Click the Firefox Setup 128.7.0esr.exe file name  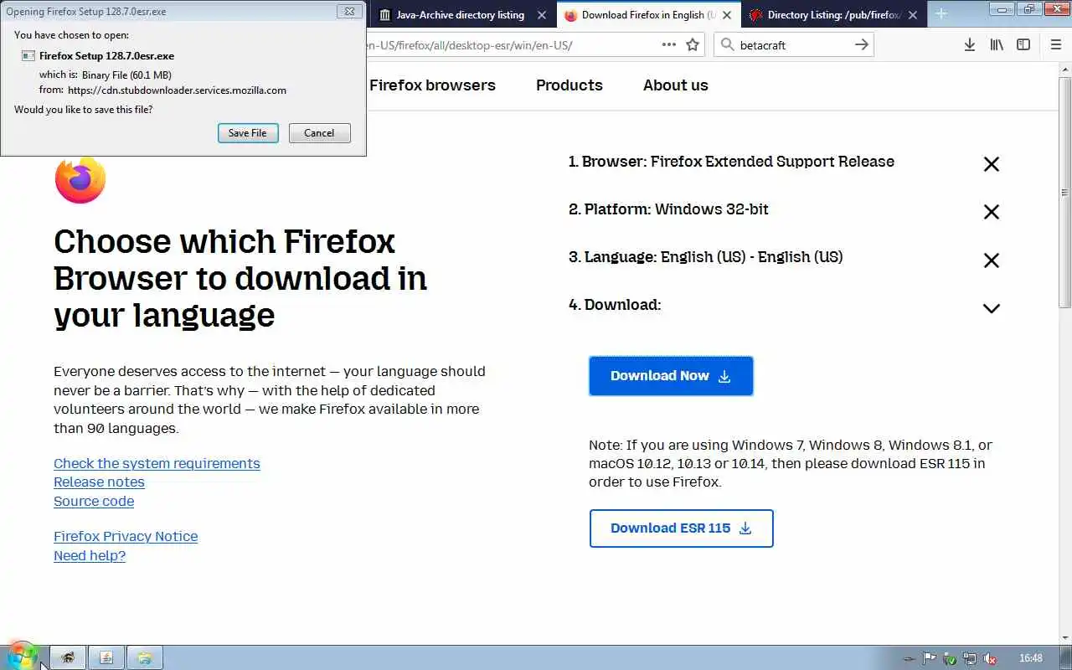pyautogui.click(x=106, y=55)
